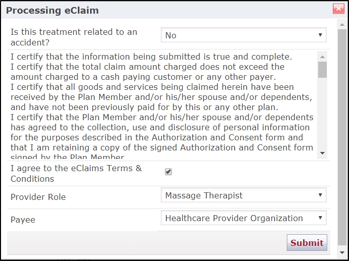This screenshot has width=349, height=261.
Task: Close the Processing eClaim dialog
Action: pos(338,9)
